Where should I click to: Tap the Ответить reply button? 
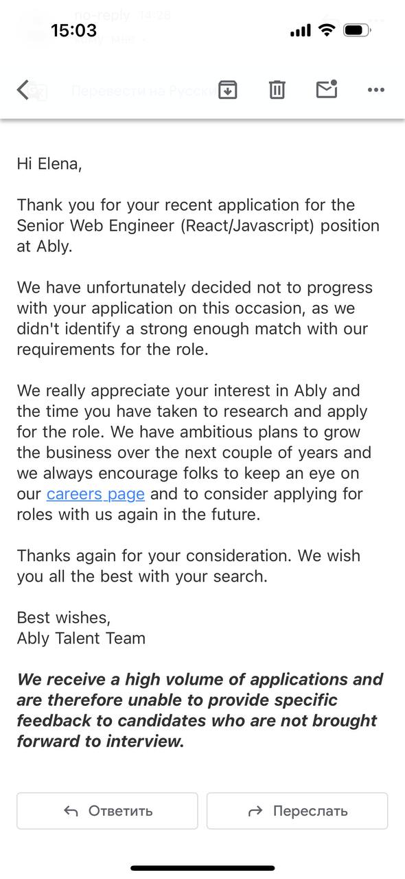pyautogui.click(x=107, y=811)
